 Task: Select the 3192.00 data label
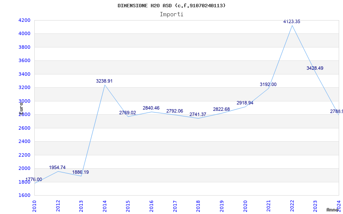click(x=268, y=84)
